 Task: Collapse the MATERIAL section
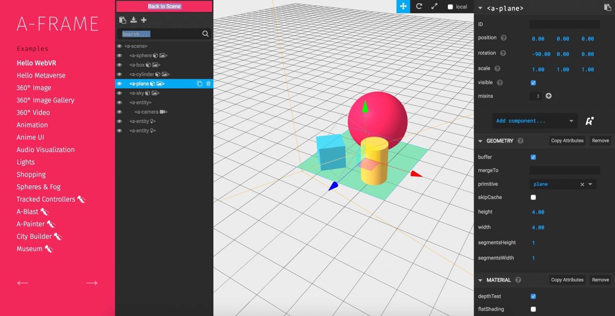[480, 280]
